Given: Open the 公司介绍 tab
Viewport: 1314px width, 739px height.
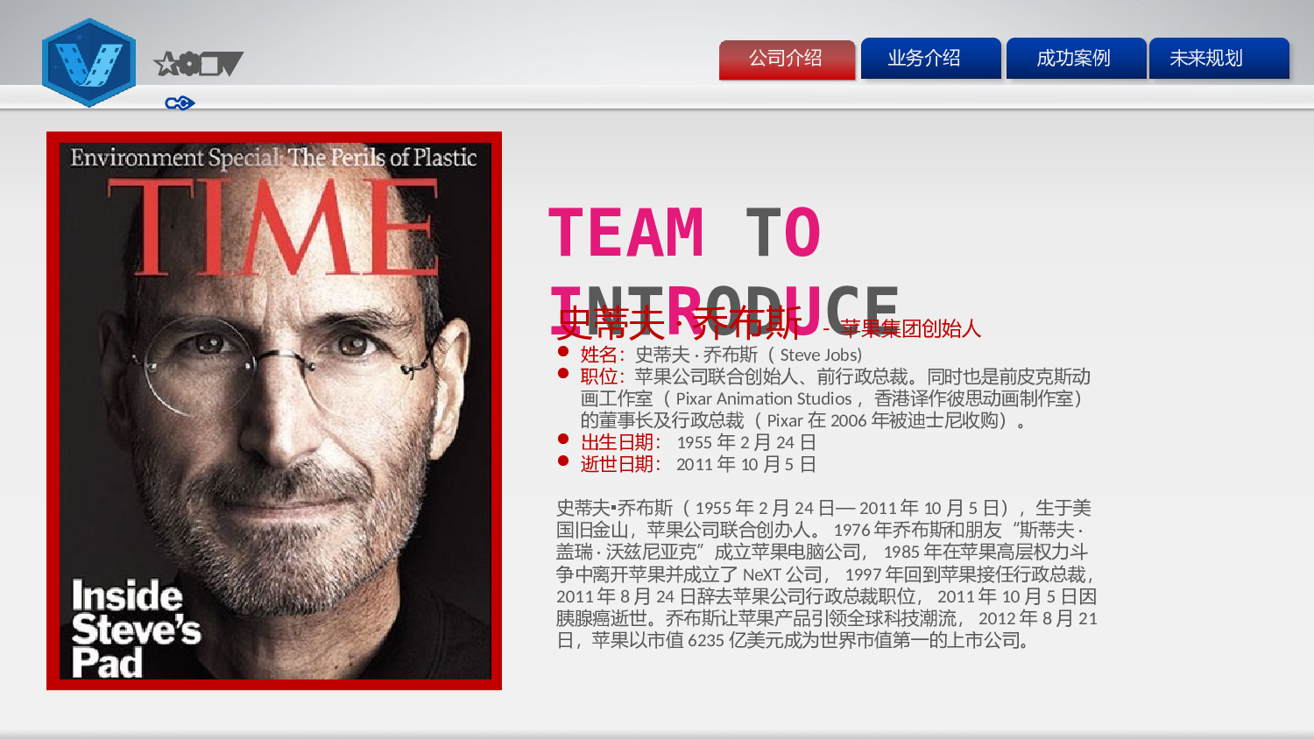Looking at the screenshot, I should click(787, 60).
